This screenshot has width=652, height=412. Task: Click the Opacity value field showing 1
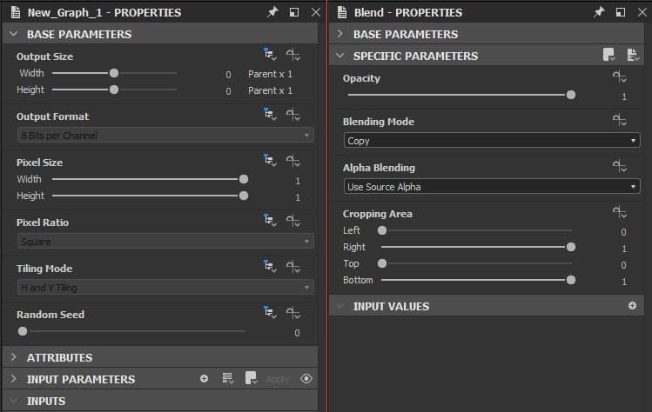pos(624,96)
